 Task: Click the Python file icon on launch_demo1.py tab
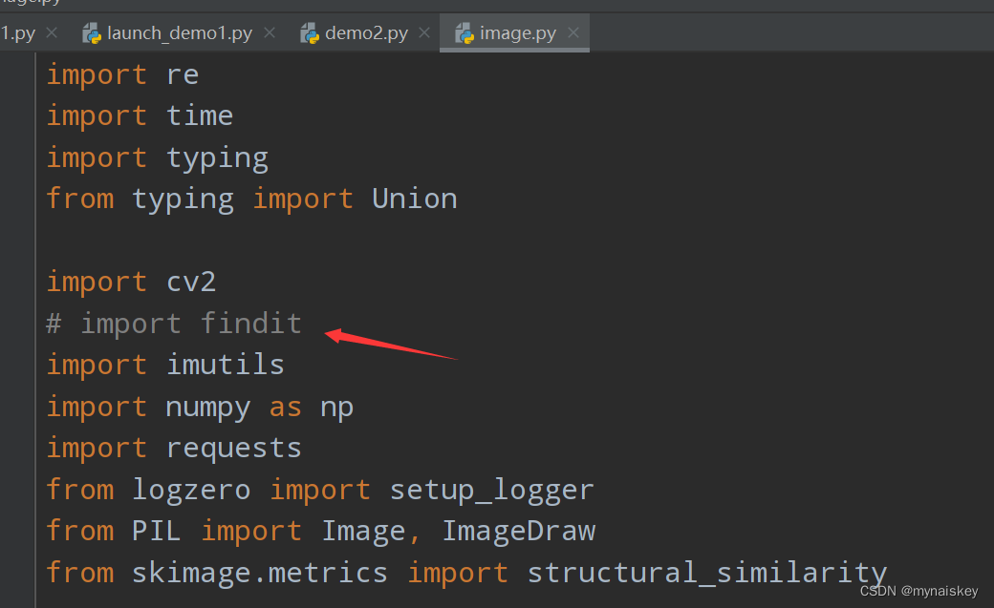pyautogui.click(x=93, y=33)
